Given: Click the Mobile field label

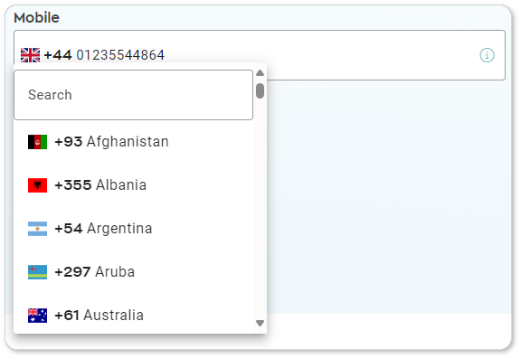Looking at the screenshot, I should tap(36, 17).
